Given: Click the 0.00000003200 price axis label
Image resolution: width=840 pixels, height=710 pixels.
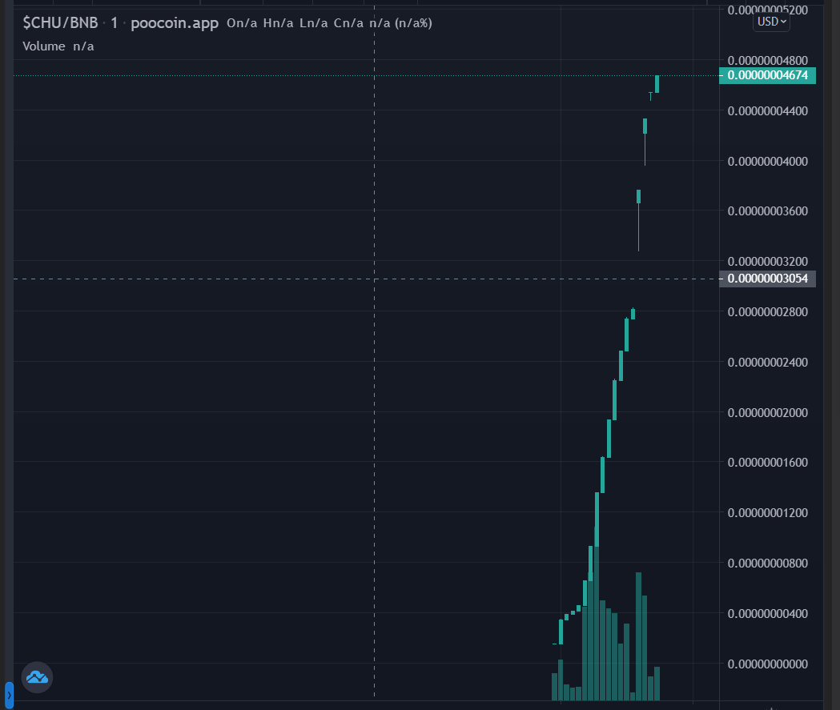Looking at the screenshot, I should point(767,261).
